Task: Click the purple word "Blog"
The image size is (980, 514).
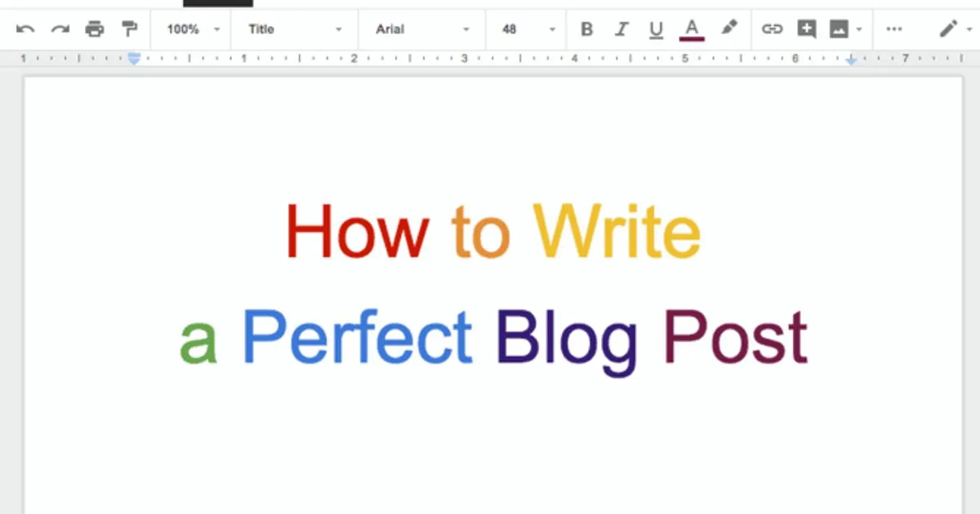Action: [567, 342]
